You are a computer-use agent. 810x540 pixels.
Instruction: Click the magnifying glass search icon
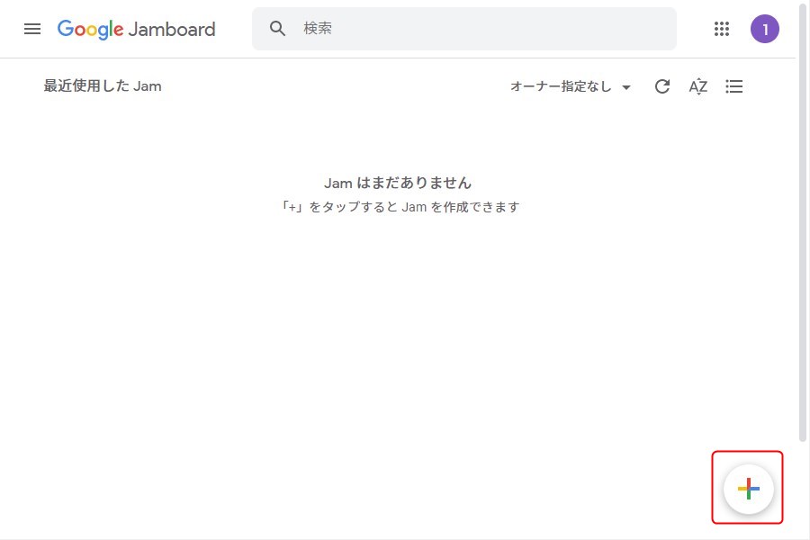coord(277,29)
